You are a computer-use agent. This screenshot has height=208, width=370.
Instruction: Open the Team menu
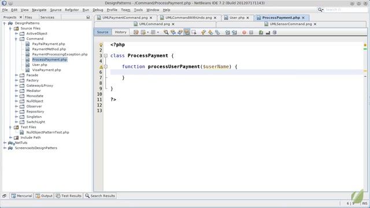125,10
